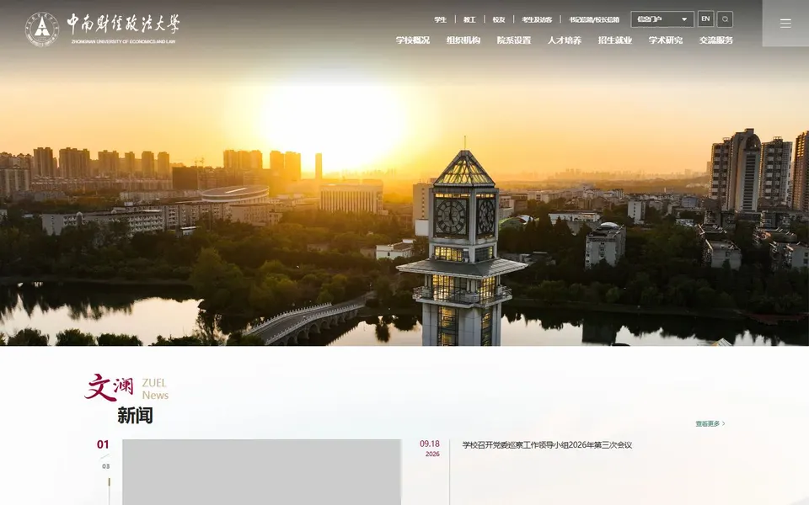Open the 人才培养 menu
809x505 pixels.
point(565,40)
